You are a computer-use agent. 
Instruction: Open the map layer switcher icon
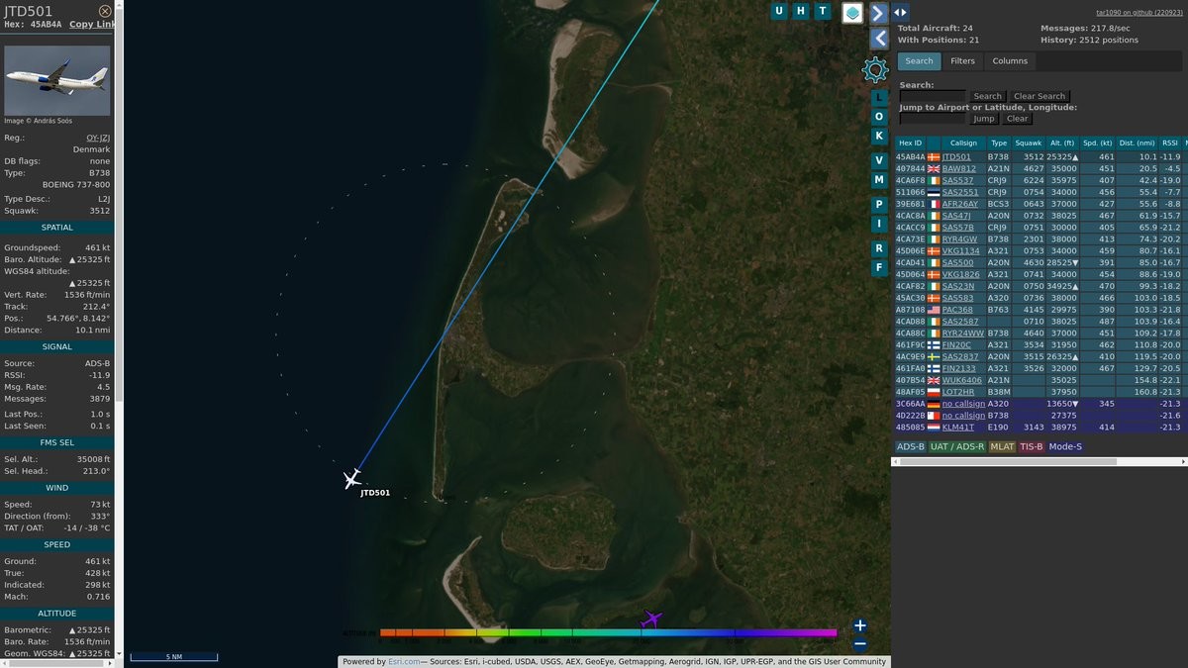pos(852,12)
